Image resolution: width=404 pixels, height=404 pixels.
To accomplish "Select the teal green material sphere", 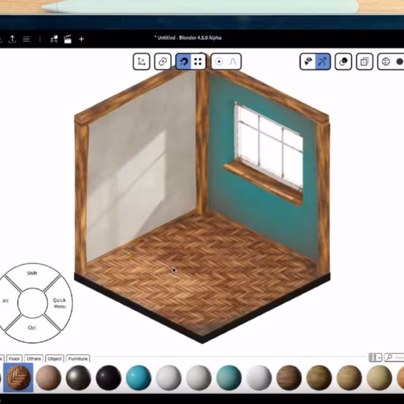I will [x=229, y=378].
